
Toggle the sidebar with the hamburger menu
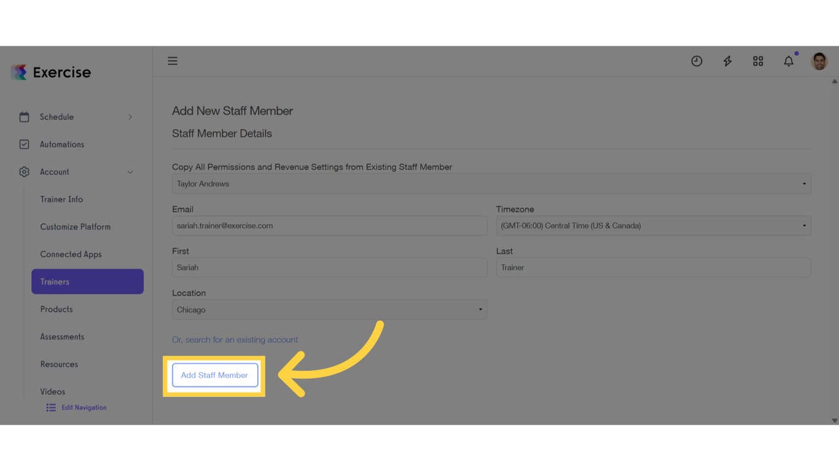[x=173, y=61]
